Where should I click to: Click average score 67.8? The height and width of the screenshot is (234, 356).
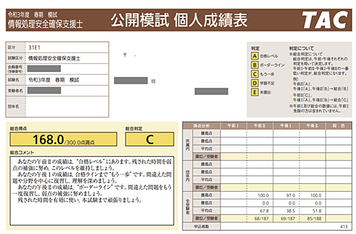tap(264, 211)
